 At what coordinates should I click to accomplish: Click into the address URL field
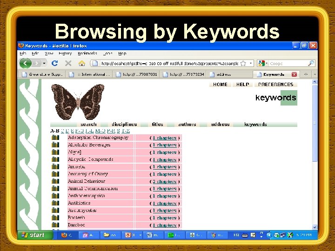[169, 63]
